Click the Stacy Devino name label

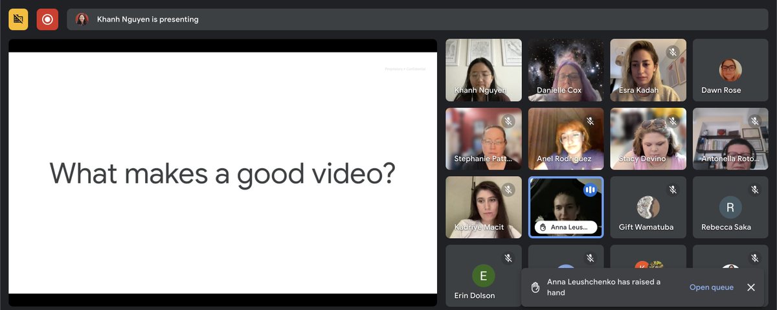pos(642,159)
